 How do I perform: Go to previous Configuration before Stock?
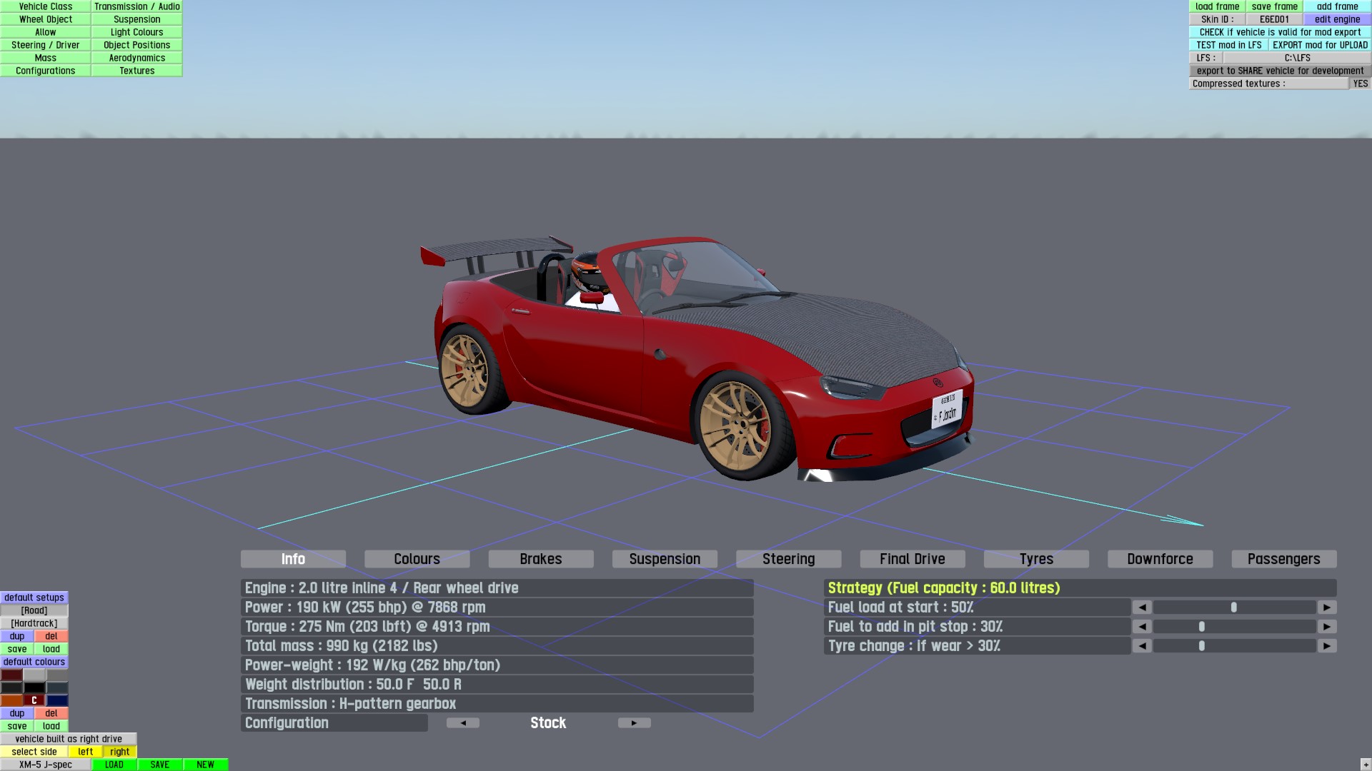[463, 723]
